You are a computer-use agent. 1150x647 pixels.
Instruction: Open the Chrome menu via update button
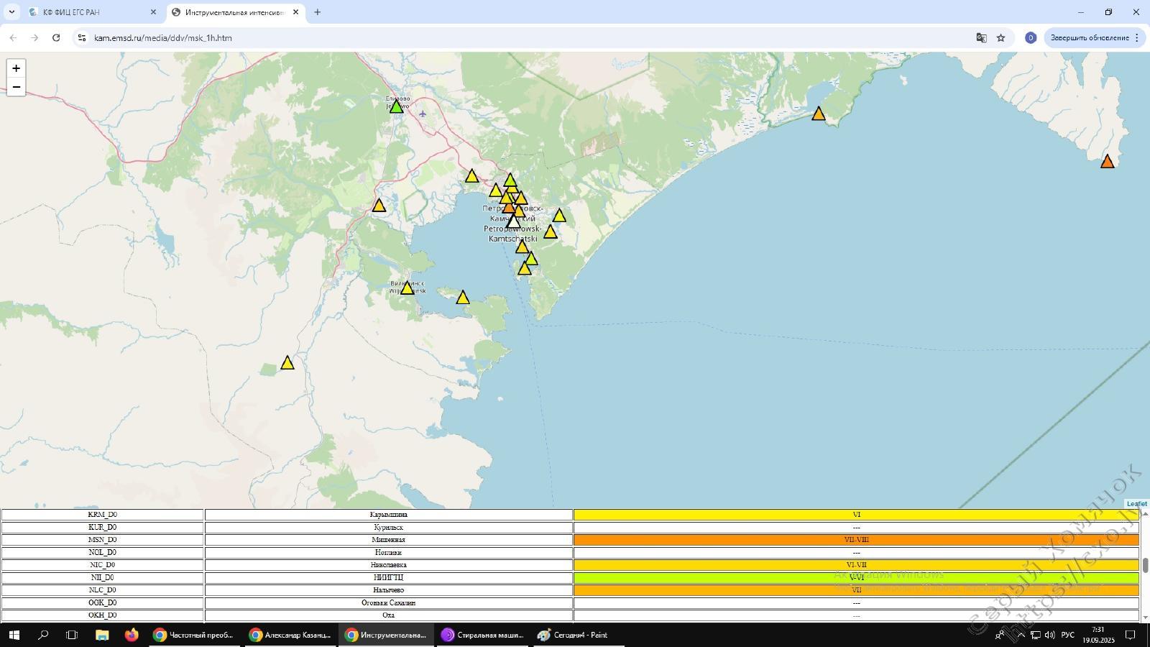1094,38
